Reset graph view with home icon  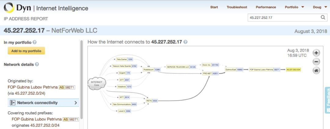(316, 70)
